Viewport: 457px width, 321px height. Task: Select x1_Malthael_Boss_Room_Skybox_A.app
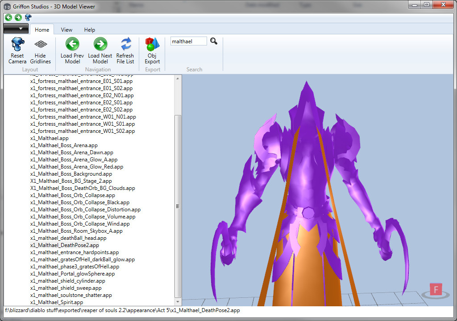(x=76, y=231)
